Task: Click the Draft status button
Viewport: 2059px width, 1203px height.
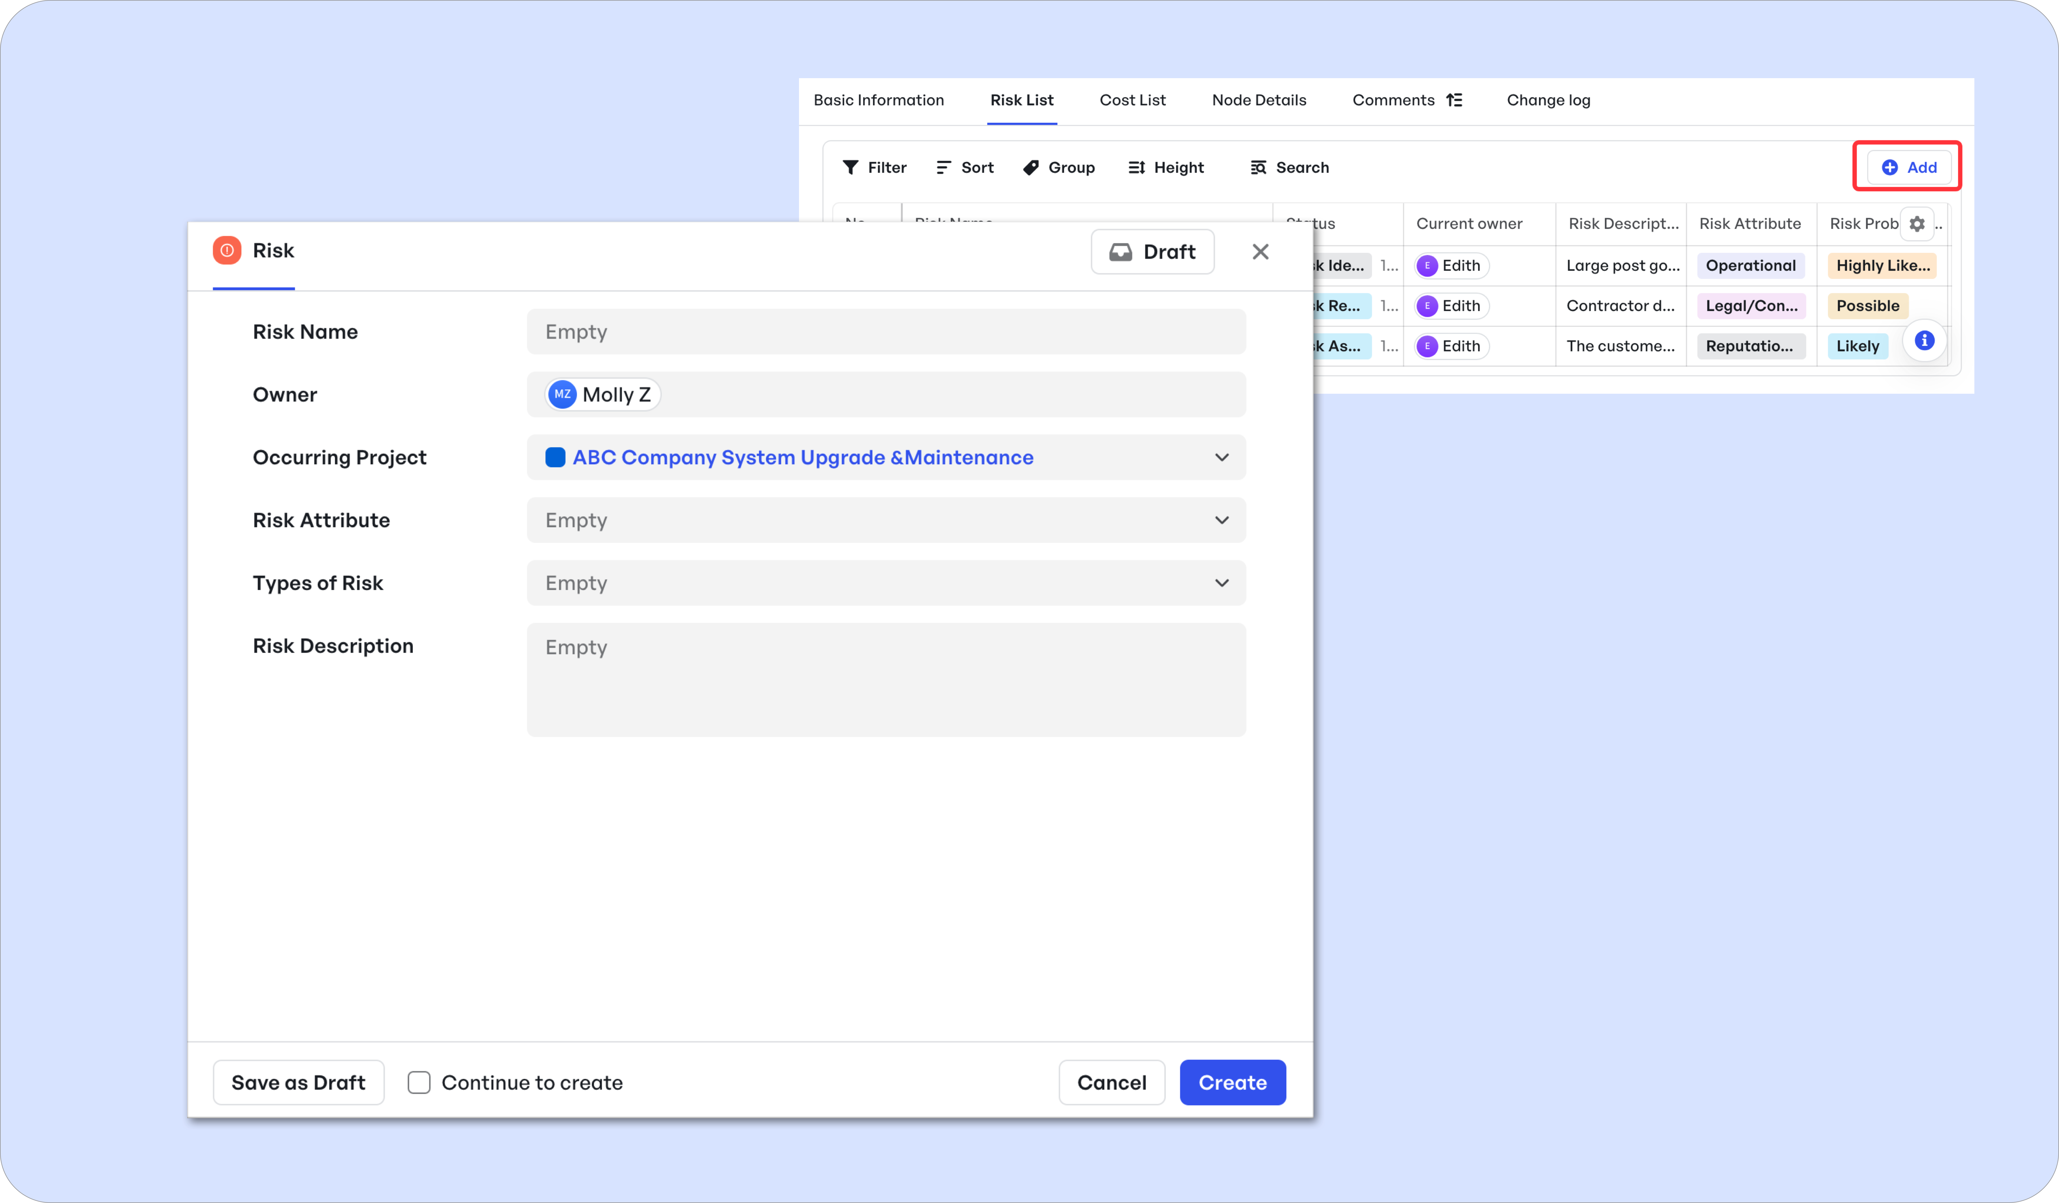Action: pyautogui.click(x=1152, y=252)
